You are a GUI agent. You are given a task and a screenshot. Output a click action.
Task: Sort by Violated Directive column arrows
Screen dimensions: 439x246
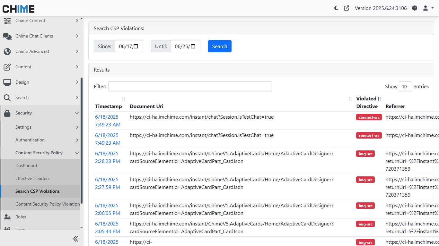click(379, 99)
